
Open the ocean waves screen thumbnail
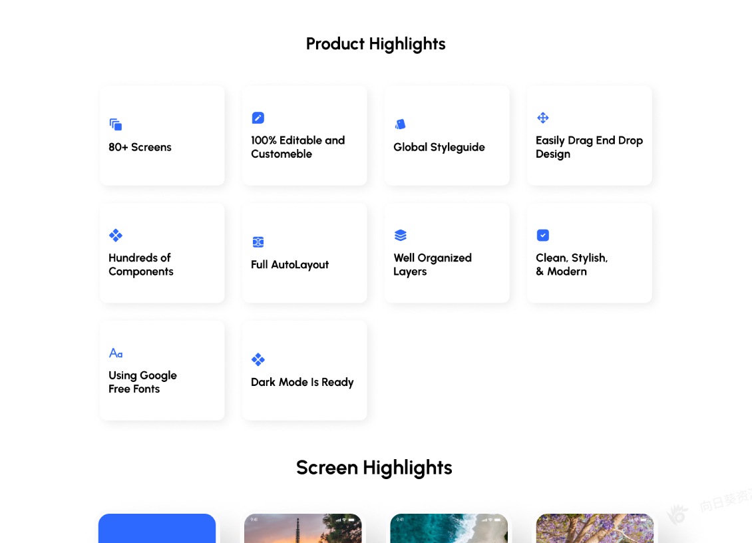pos(449,528)
